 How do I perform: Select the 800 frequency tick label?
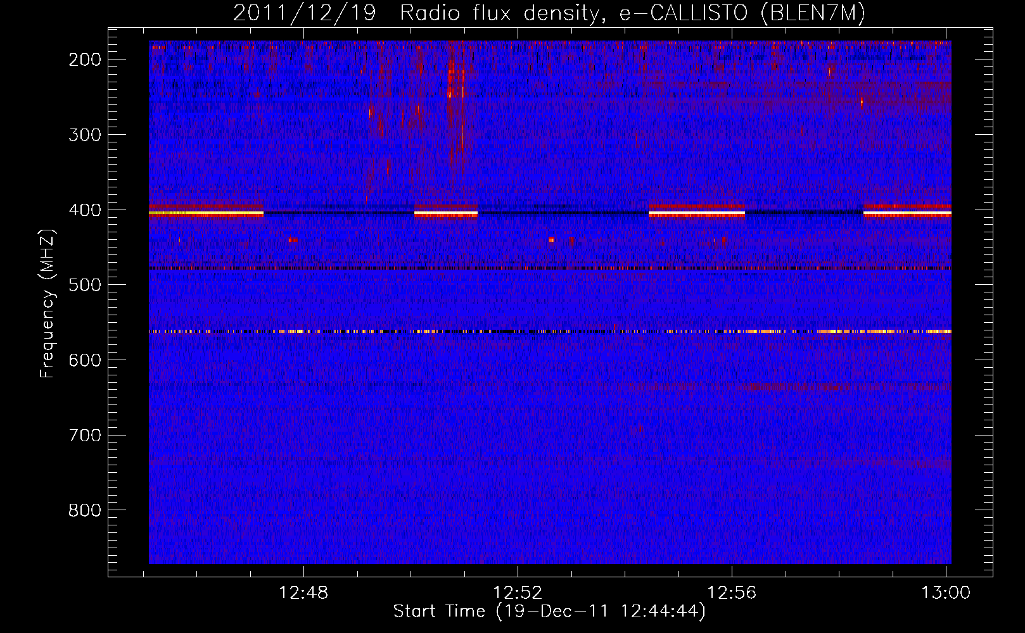pos(84,510)
